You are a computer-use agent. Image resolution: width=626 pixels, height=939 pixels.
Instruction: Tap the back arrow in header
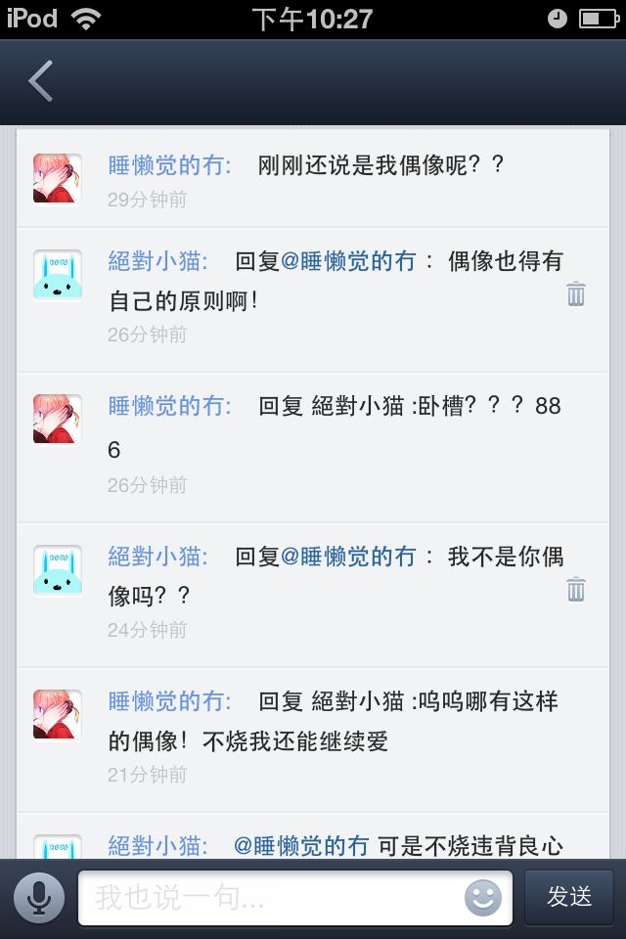pyautogui.click(x=41, y=81)
